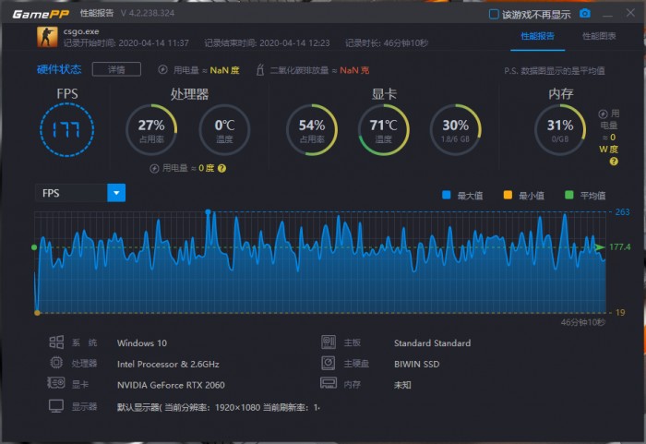Image resolution: width=646 pixels, height=444 pixels.
Task: Click the recording duration 46分钟10秒 header text
Action: [x=387, y=42]
